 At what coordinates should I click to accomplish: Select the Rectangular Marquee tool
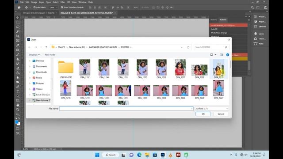(x=18, y=23)
